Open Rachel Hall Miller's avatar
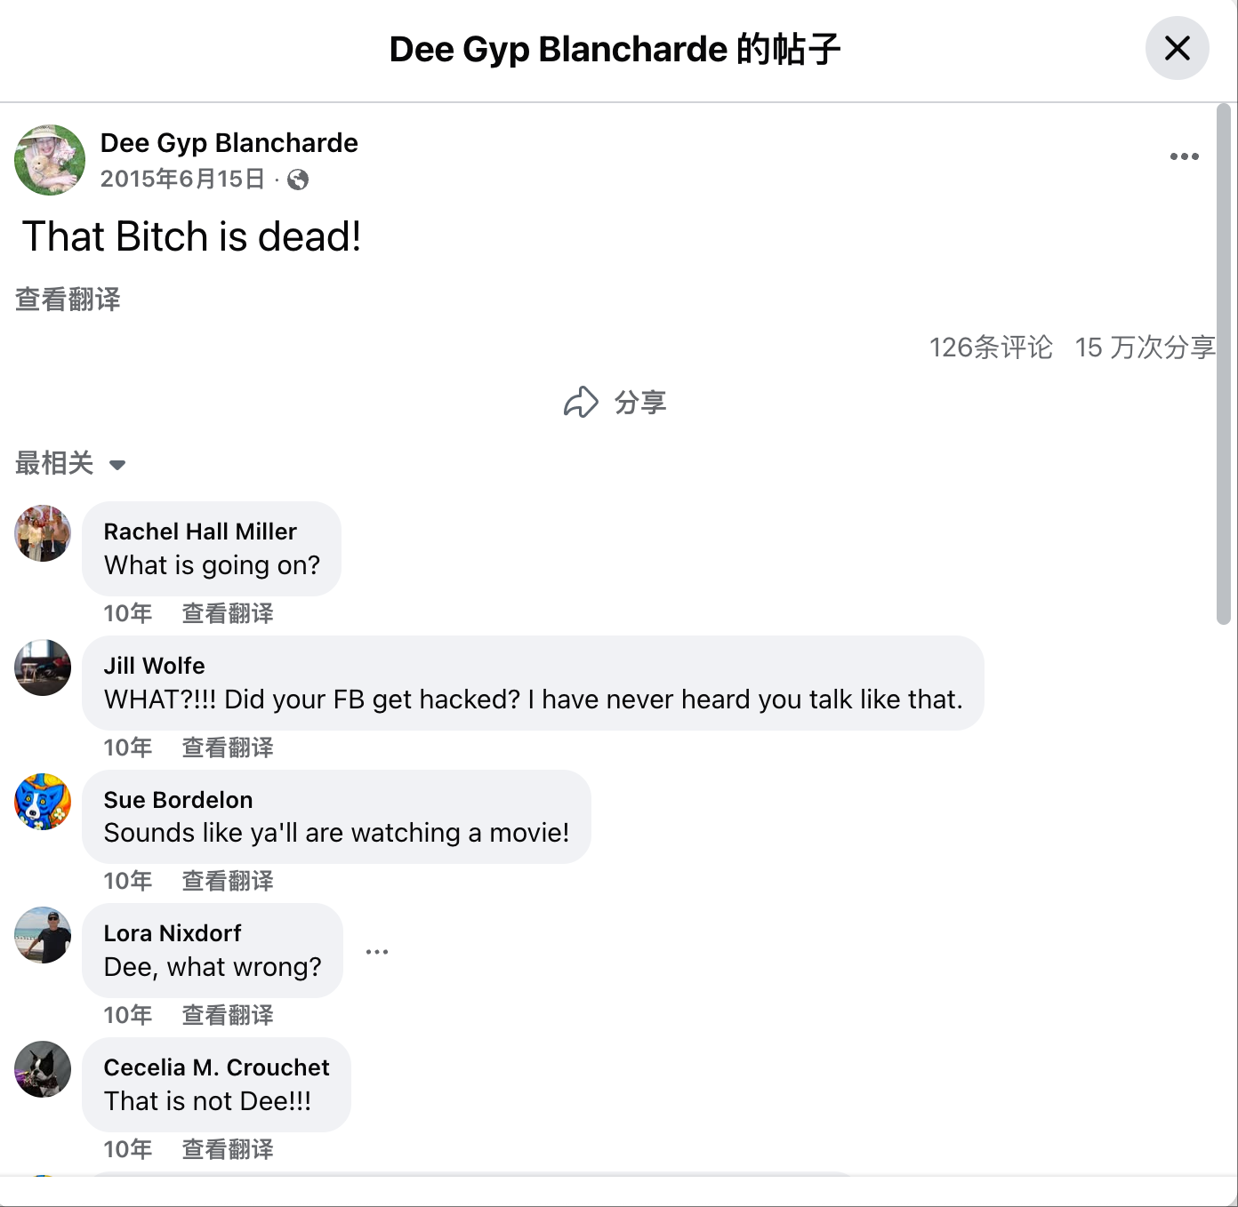This screenshot has width=1238, height=1207. click(43, 533)
